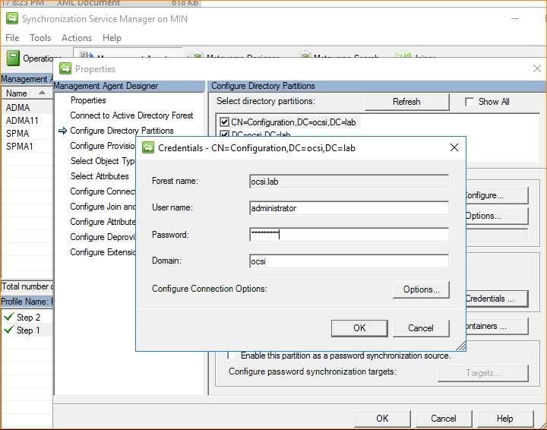The width and height of the screenshot is (547, 430).
Task: Click the Credentials dialog title icon
Action: [148, 147]
